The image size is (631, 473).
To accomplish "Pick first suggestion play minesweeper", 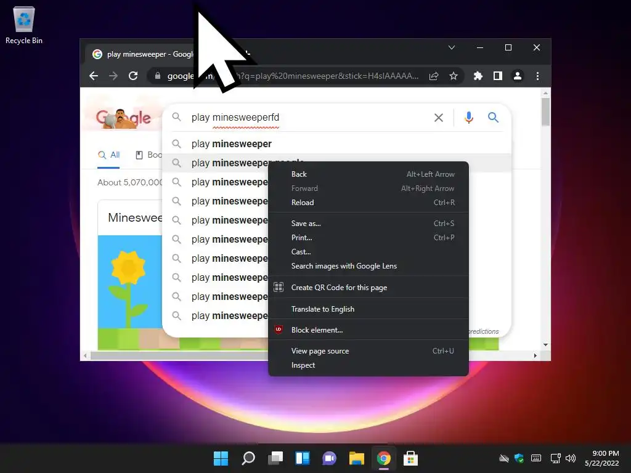I will (336, 144).
